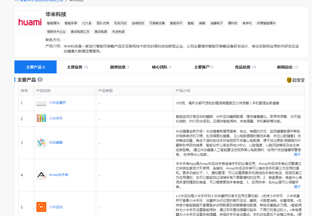The height and width of the screenshot is (216, 312).
Task: Click the 先进制造 tag
Action: coord(118,32)
